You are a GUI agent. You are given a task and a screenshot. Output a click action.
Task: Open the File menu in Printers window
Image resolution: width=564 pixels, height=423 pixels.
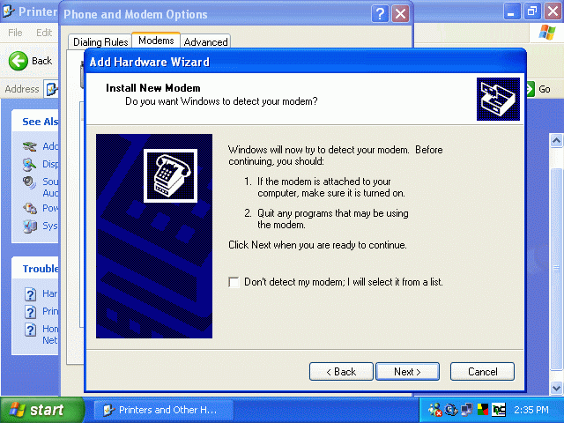point(15,33)
